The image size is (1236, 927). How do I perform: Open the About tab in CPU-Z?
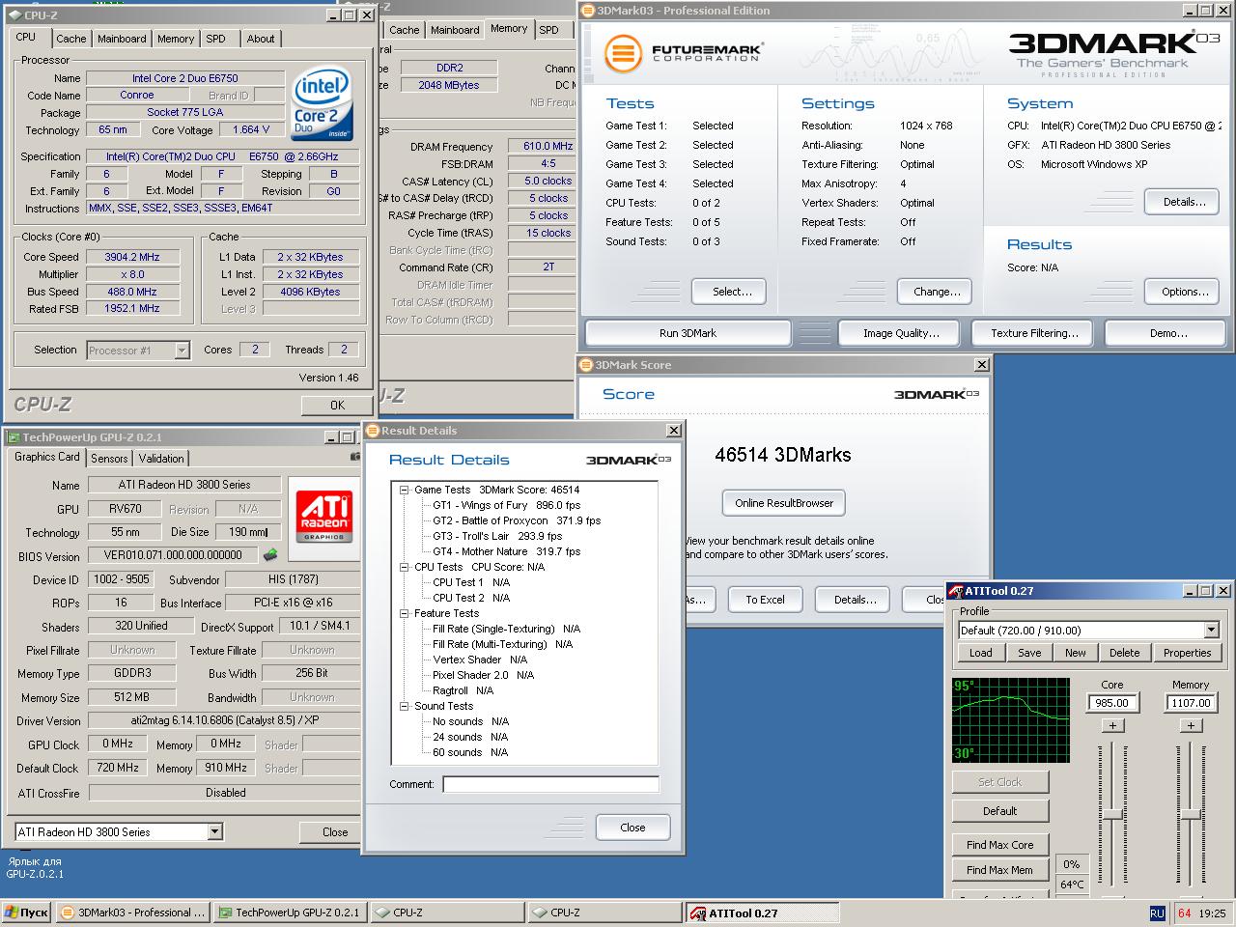tap(260, 39)
